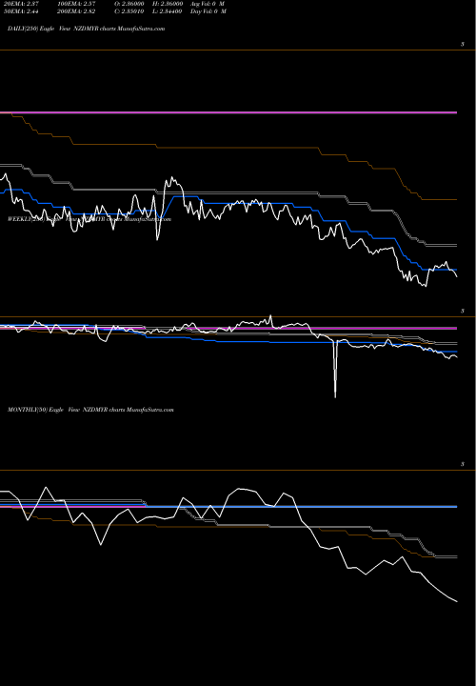This screenshot has height=686, width=476.
Task: Click the price axis label 3 on monthly chart
Action: click(x=463, y=465)
